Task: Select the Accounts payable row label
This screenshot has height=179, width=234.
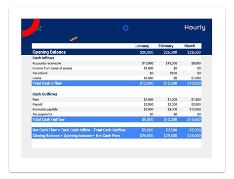Action: click(x=45, y=109)
